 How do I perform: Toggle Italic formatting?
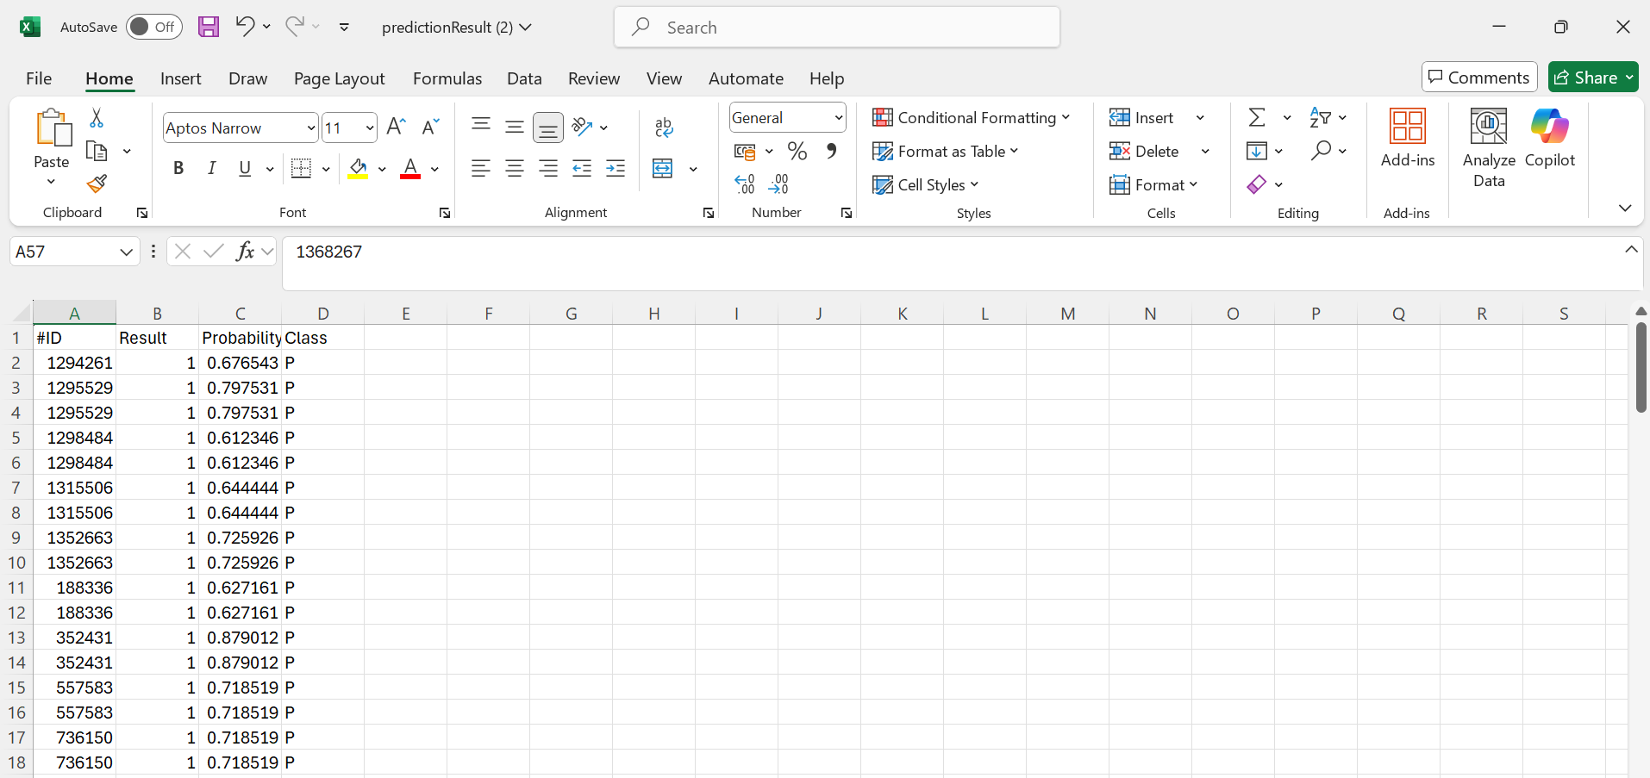[211, 168]
